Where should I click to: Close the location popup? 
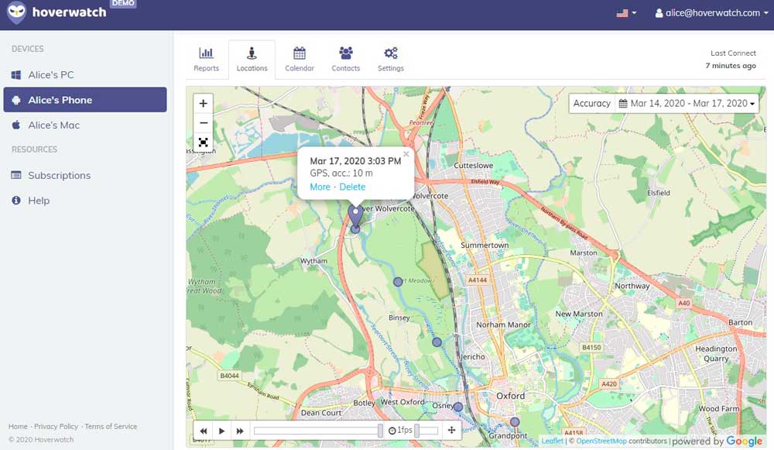coord(406,154)
